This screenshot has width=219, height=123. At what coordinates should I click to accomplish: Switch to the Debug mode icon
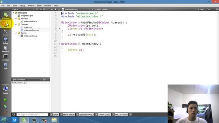point(5,41)
